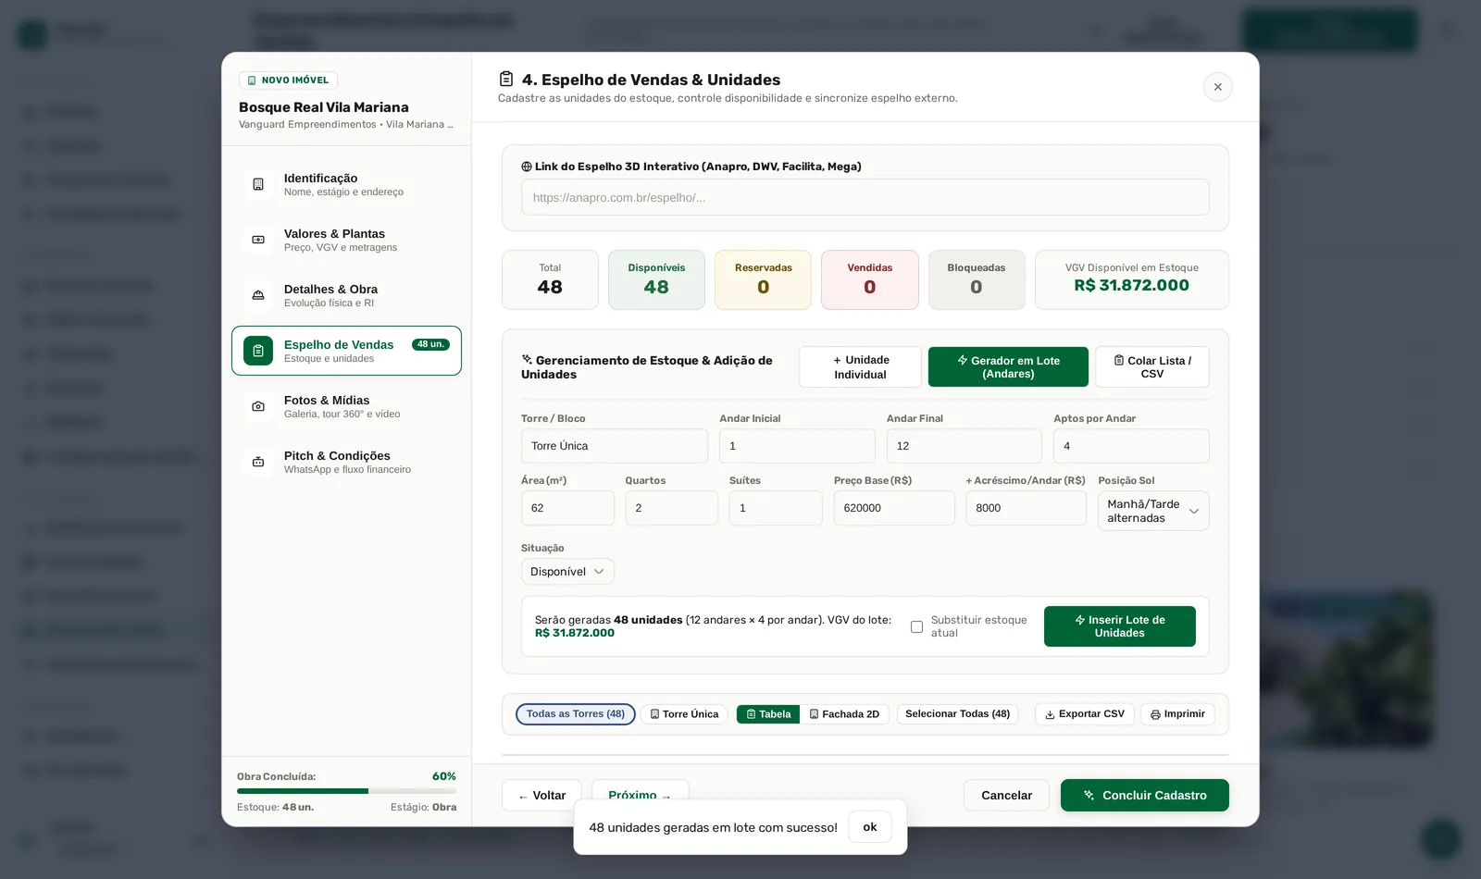
Task: Click the Fotos & Mídias camera icon
Action: [x=258, y=406]
